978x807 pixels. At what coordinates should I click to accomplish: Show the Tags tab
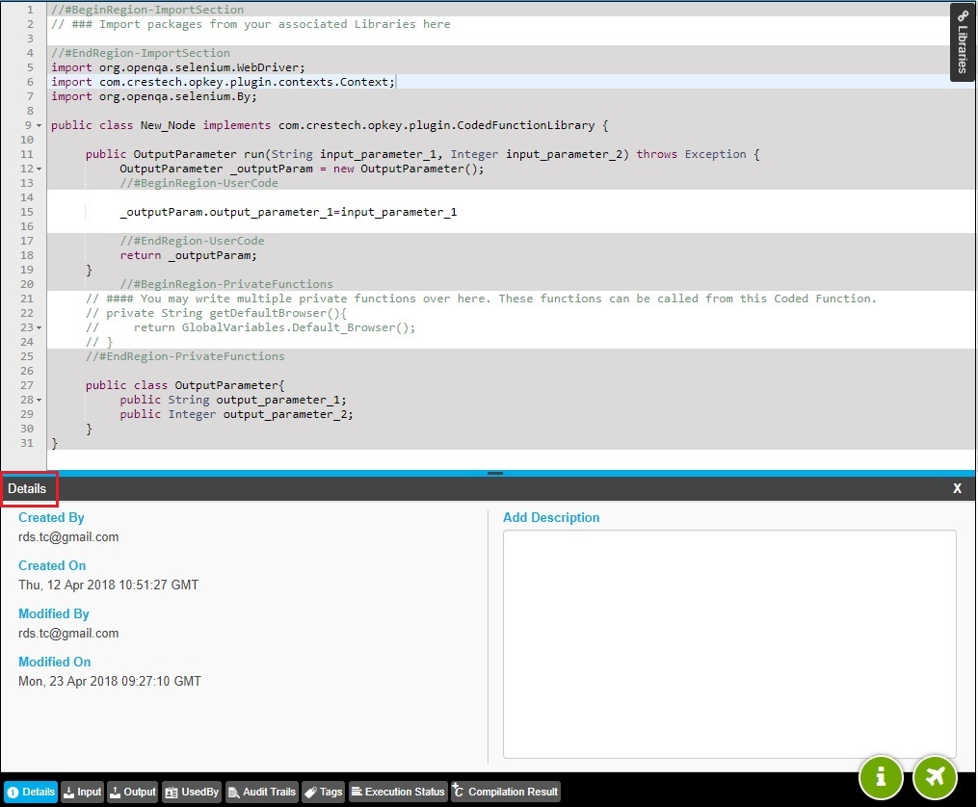pos(323,792)
